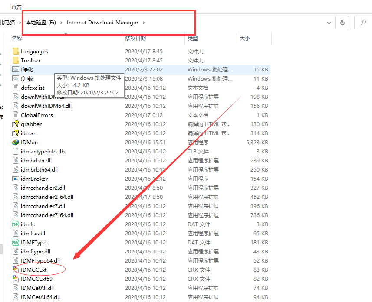Click the TLB 文件 type cell

point(198,151)
